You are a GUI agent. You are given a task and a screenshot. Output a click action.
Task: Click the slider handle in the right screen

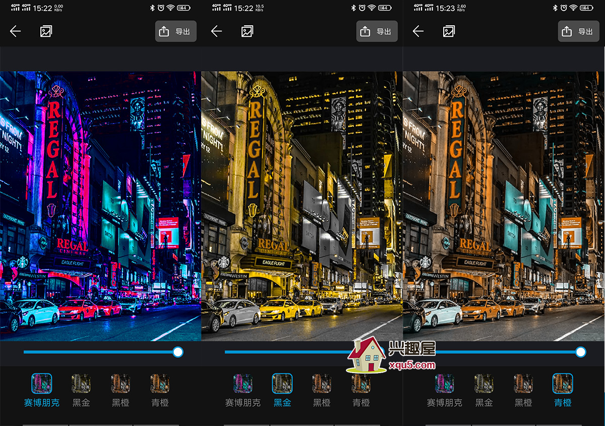(x=581, y=352)
